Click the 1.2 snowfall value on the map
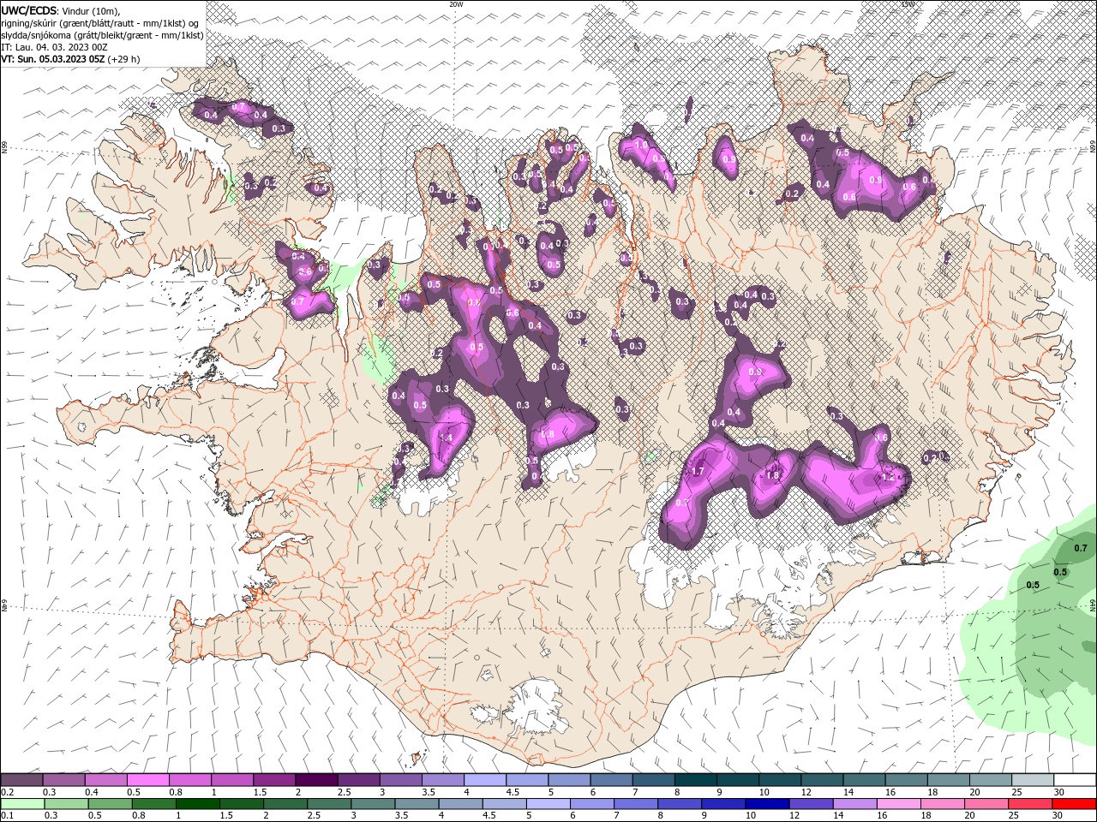Screen dimensions: 1097x822 [x=888, y=477]
